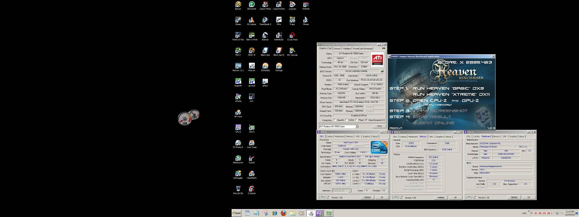The height and width of the screenshot is (217, 579).
Task: Open the Start menu
Action: click(237, 213)
